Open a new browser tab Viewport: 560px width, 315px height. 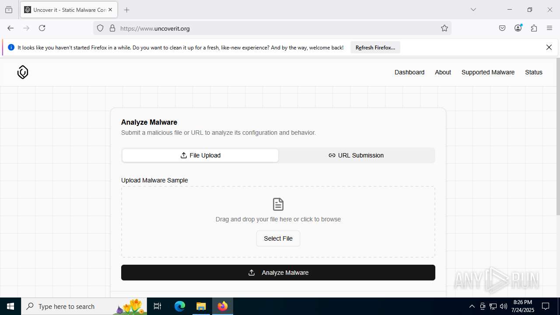click(x=127, y=10)
